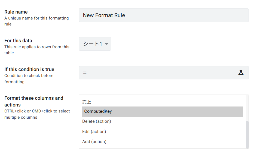The width and height of the screenshot is (257, 155).
Task: Choose Edit (action) from the list
Action: pos(94,132)
